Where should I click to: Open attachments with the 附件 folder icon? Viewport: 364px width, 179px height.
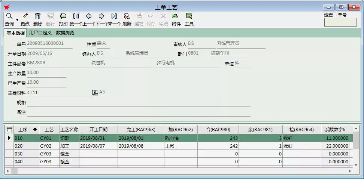click(175, 16)
